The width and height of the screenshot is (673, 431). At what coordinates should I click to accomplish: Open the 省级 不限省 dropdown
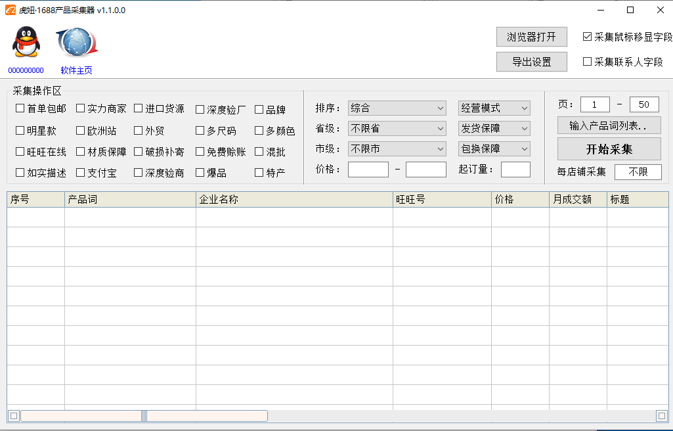397,128
